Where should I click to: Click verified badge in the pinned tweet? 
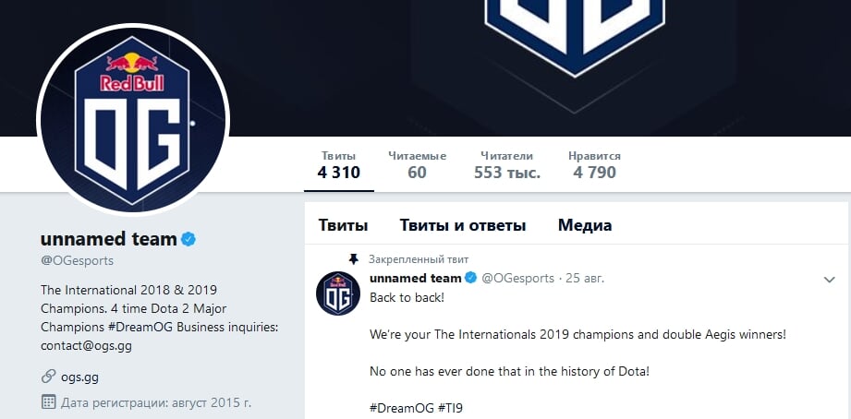point(469,278)
